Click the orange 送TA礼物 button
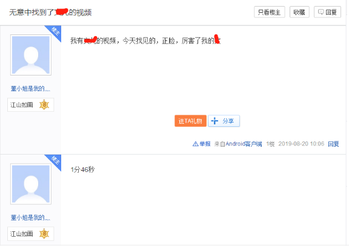Viewport: 349px width, 250px height. pos(190,121)
